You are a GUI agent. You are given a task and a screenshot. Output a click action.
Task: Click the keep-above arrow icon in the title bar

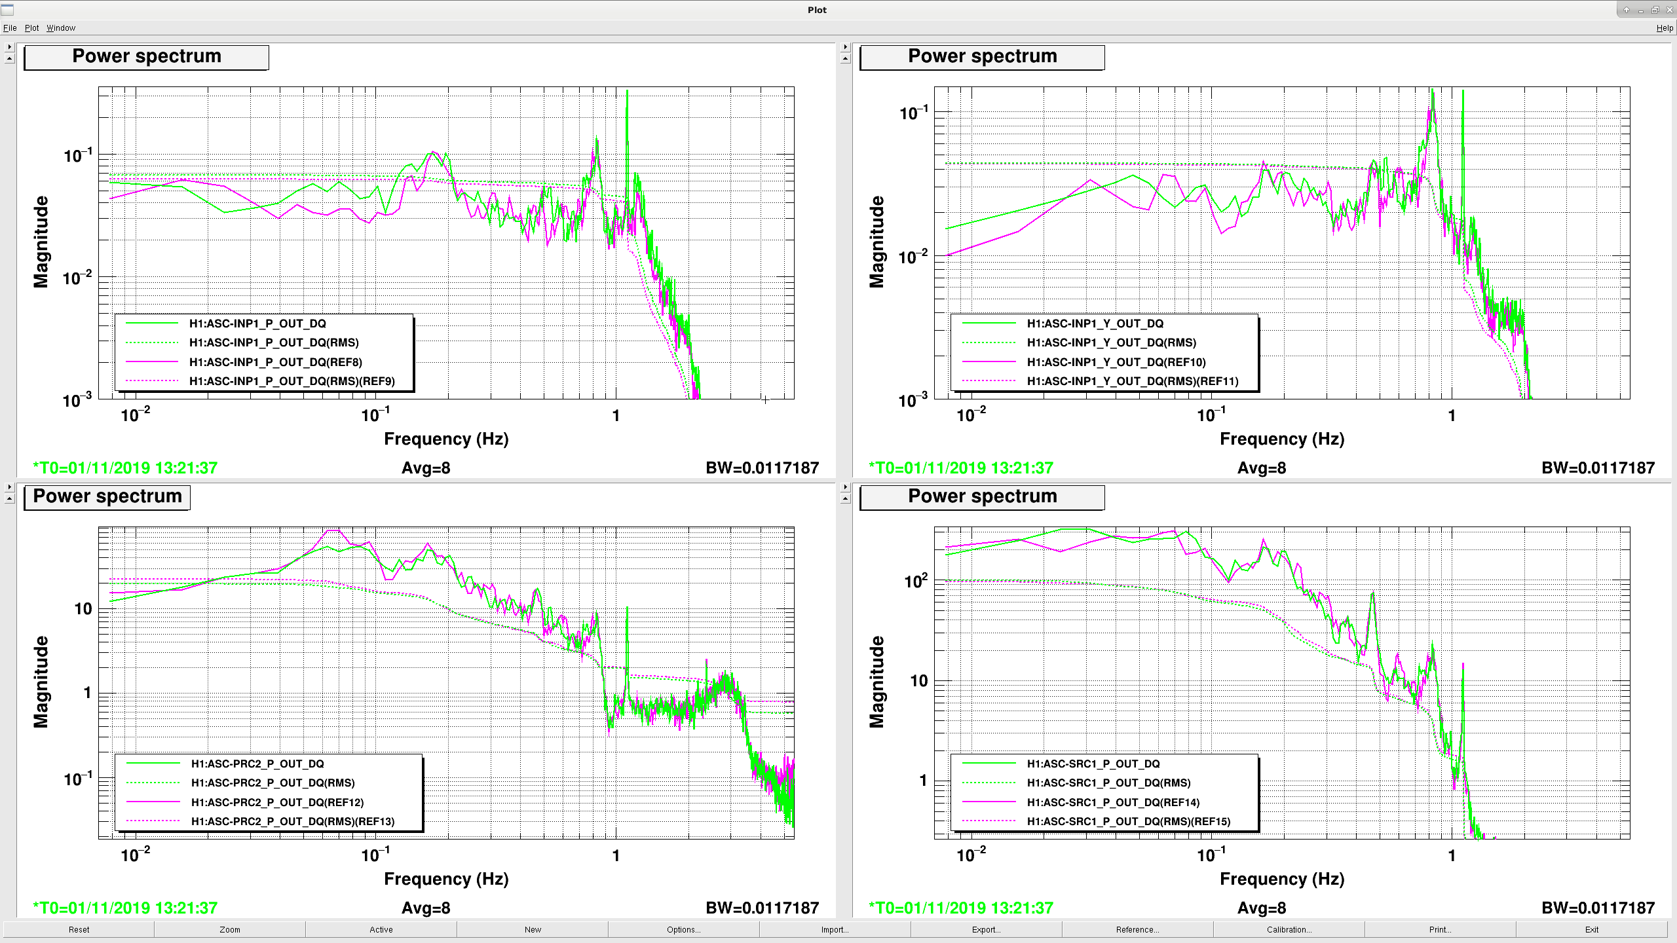click(1626, 10)
